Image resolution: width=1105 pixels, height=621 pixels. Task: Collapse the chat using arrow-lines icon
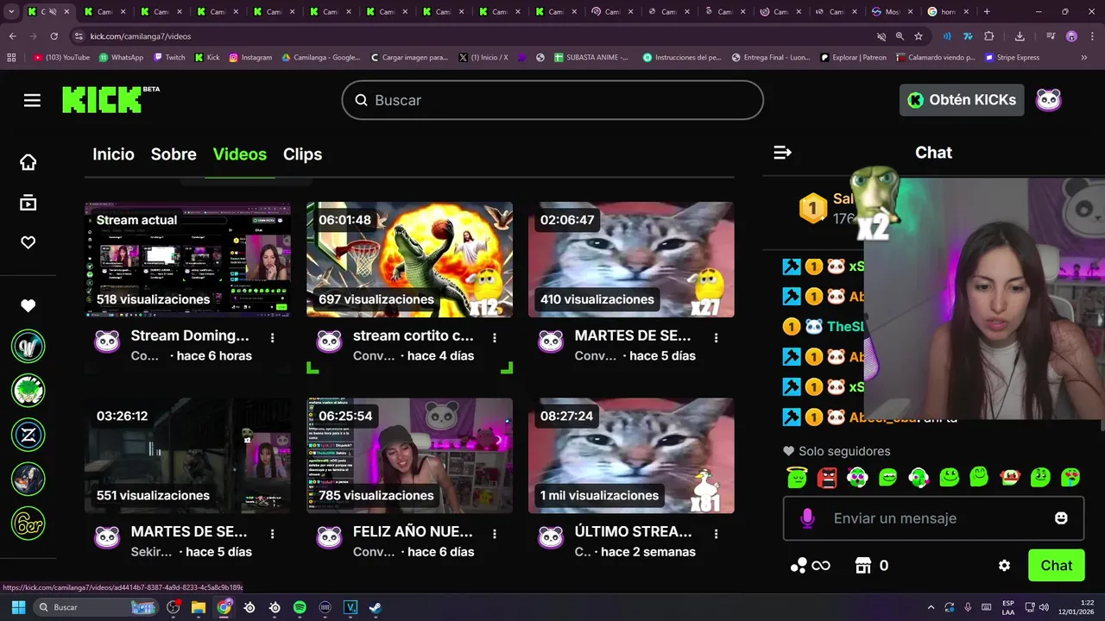[782, 153]
